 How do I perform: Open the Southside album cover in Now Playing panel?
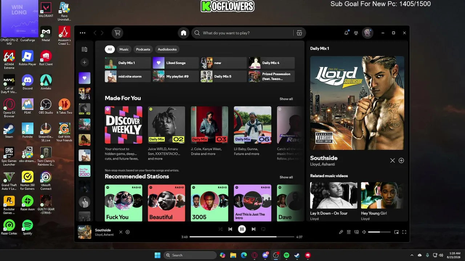pyautogui.click(x=357, y=103)
